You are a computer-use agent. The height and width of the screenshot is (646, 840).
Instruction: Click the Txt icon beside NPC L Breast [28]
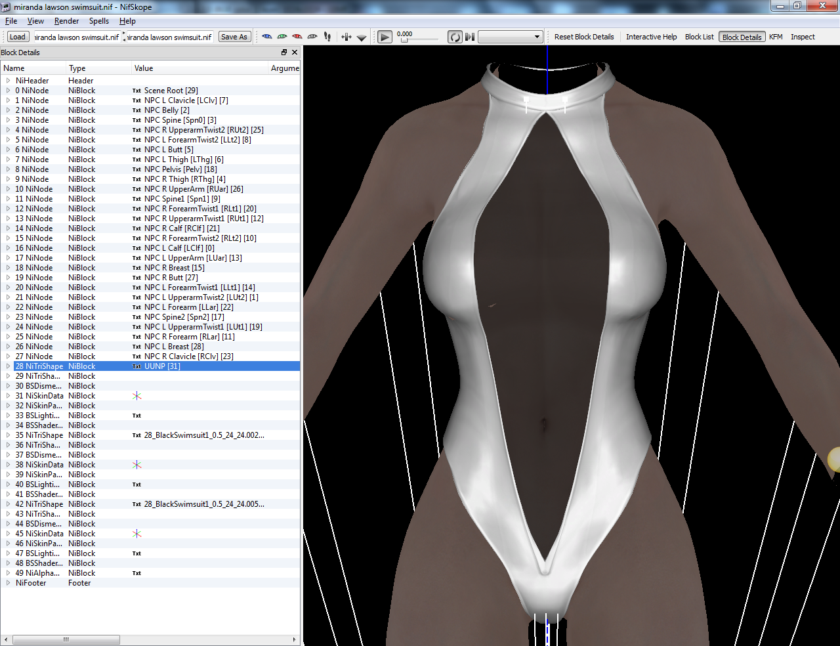point(136,347)
